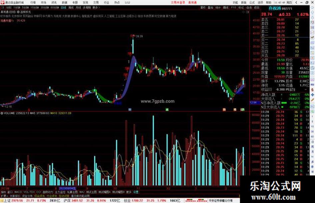Click the 沪深 index in status bar
This screenshot has height=203, width=315.
(x=67, y=201)
